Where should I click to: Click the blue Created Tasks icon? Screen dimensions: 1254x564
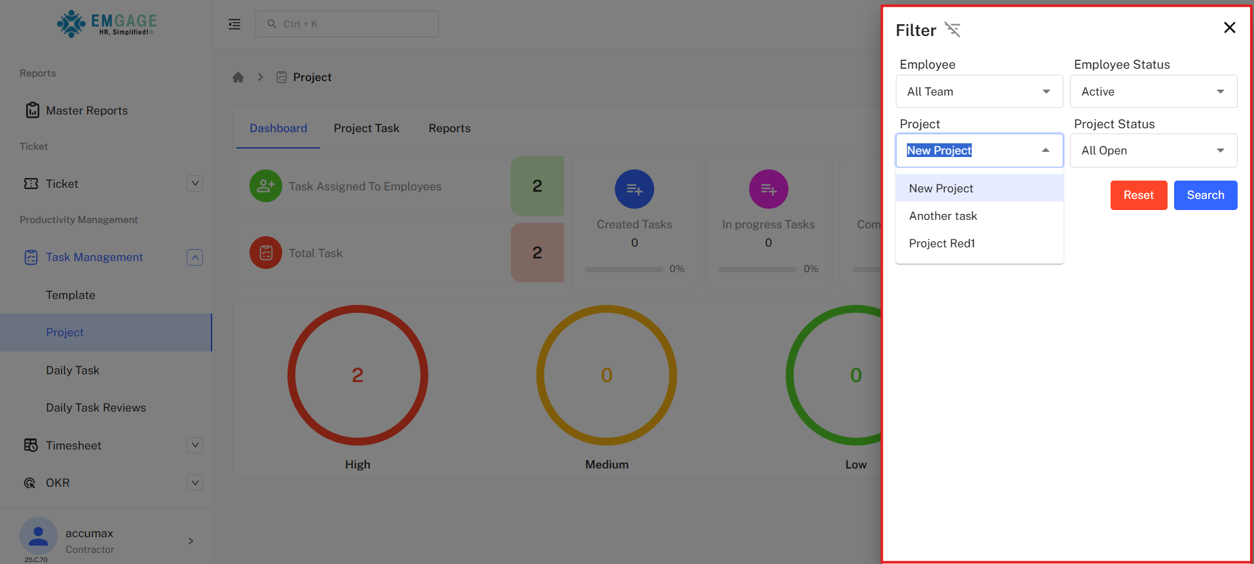coord(634,190)
